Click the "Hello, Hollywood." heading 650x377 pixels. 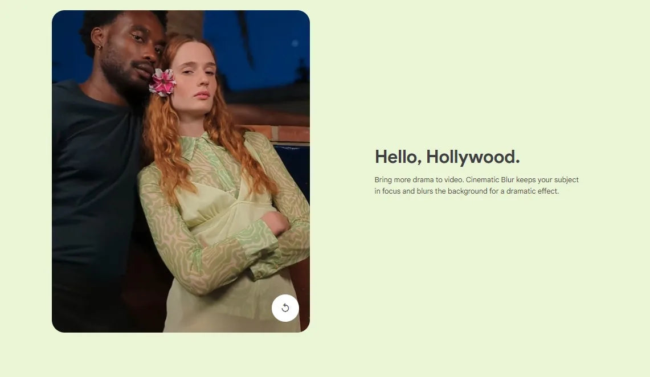click(447, 157)
